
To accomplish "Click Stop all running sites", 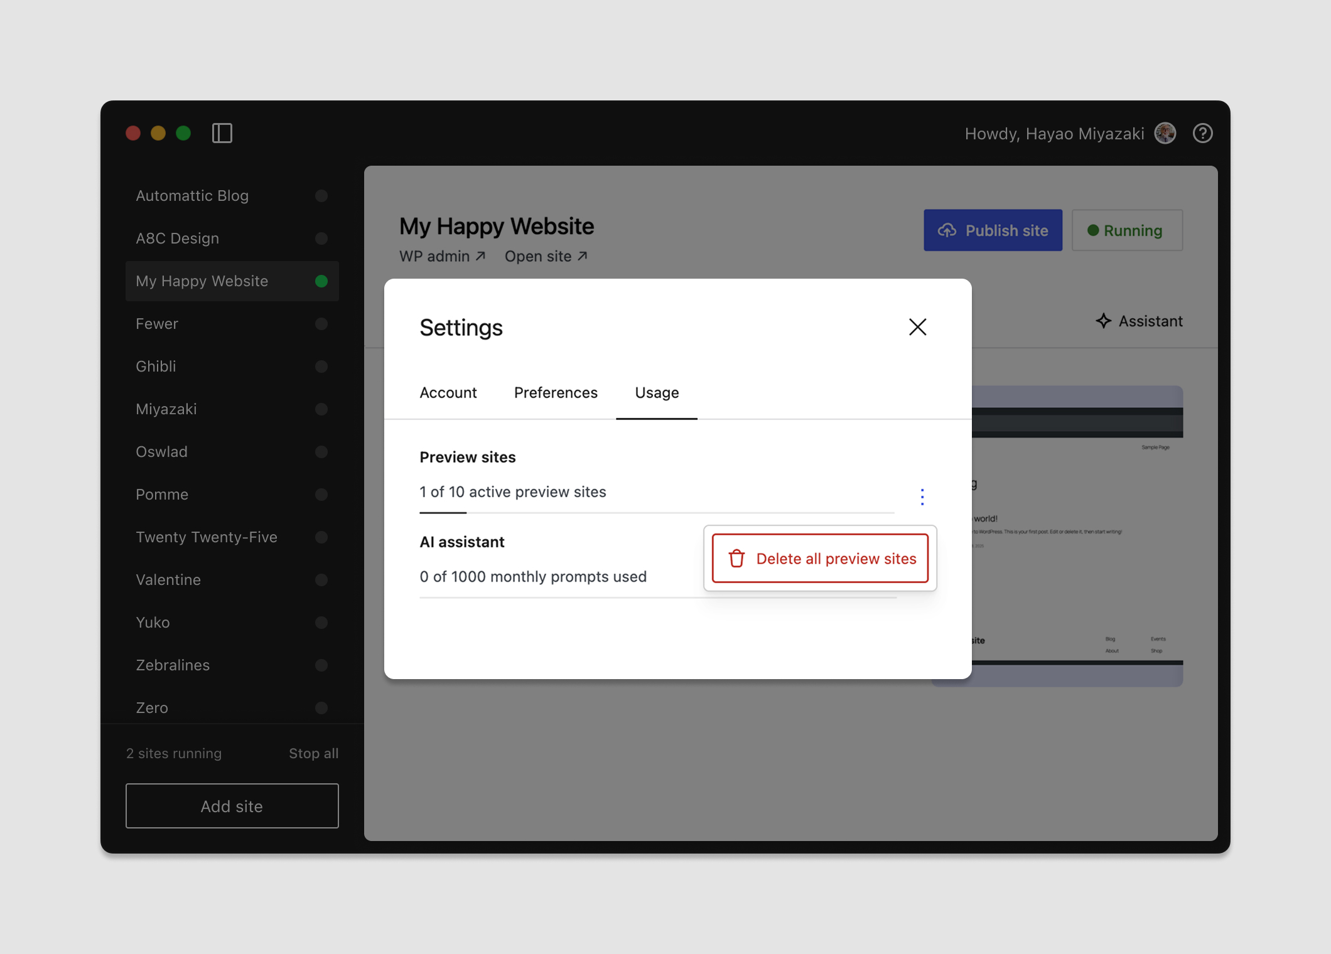I will [313, 753].
